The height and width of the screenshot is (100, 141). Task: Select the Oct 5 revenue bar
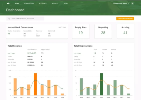point(35,84)
